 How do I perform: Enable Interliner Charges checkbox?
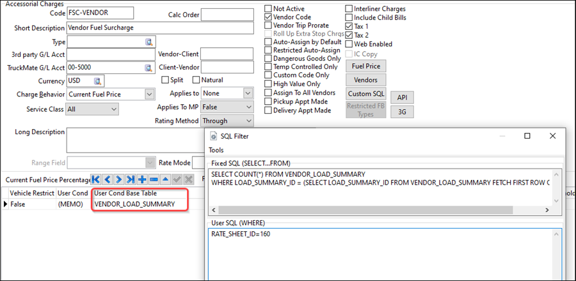pyautogui.click(x=349, y=8)
